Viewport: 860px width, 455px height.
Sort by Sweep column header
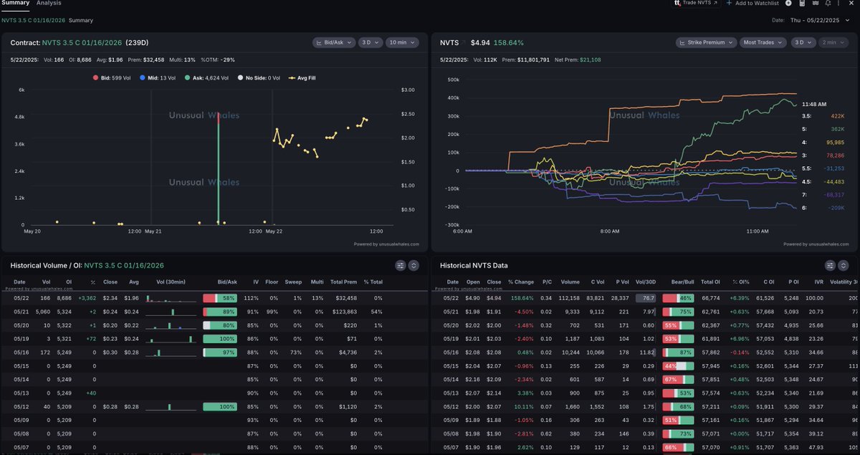coord(294,282)
